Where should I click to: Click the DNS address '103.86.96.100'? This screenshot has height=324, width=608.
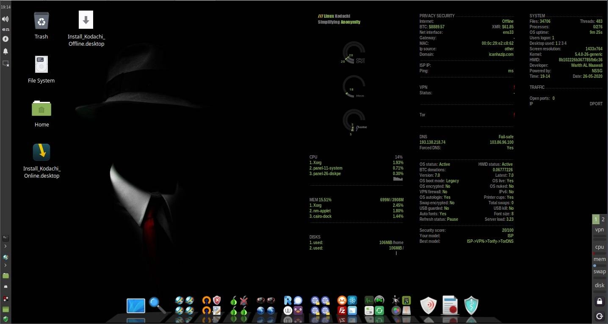pos(502,143)
